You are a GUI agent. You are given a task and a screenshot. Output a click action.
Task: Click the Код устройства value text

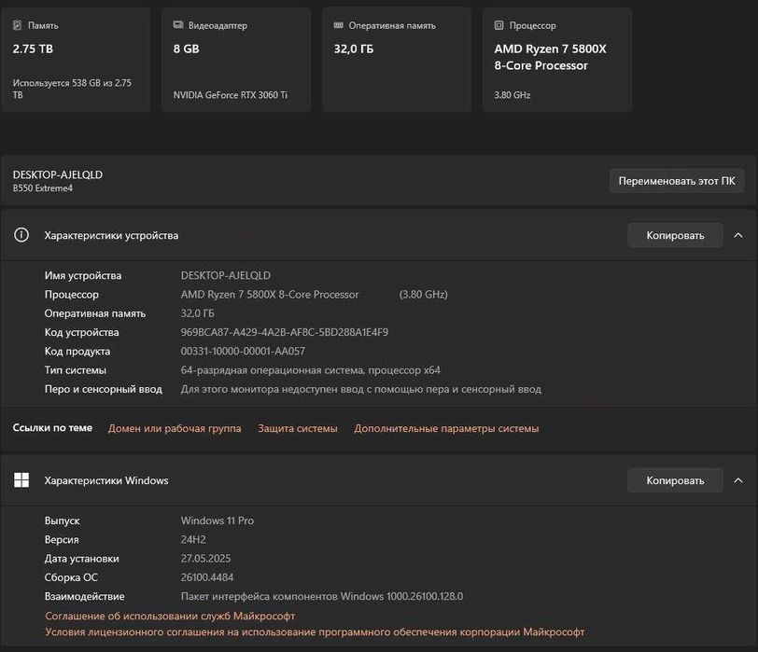284,332
